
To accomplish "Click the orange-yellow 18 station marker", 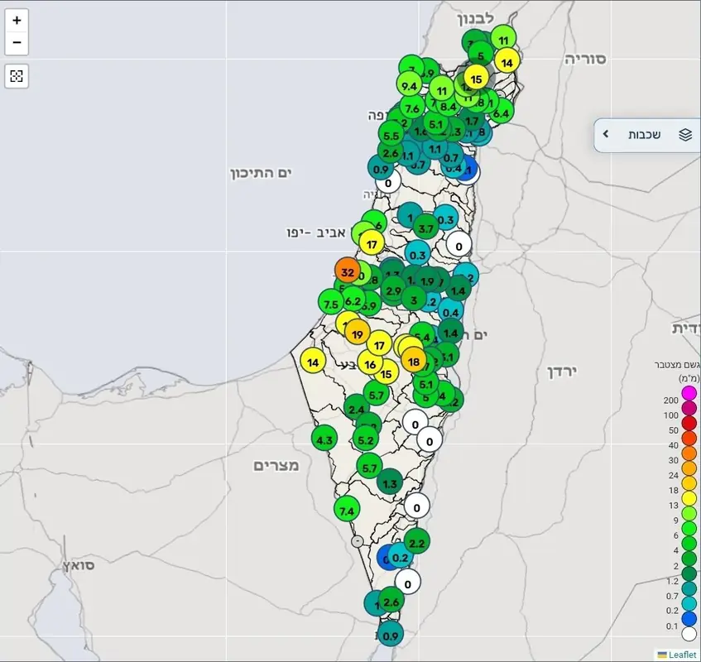I will pyautogui.click(x=415, y=361).
